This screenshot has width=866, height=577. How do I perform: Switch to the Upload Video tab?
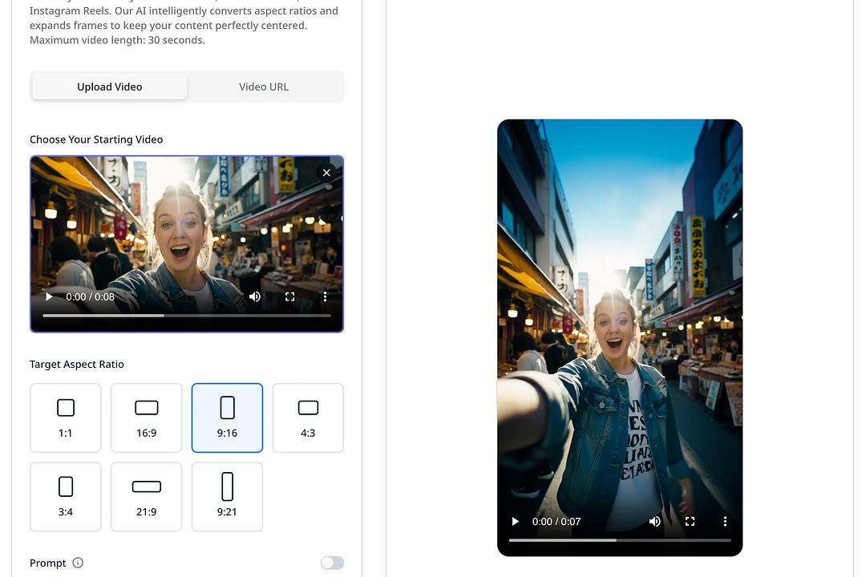tap(109, 86)
